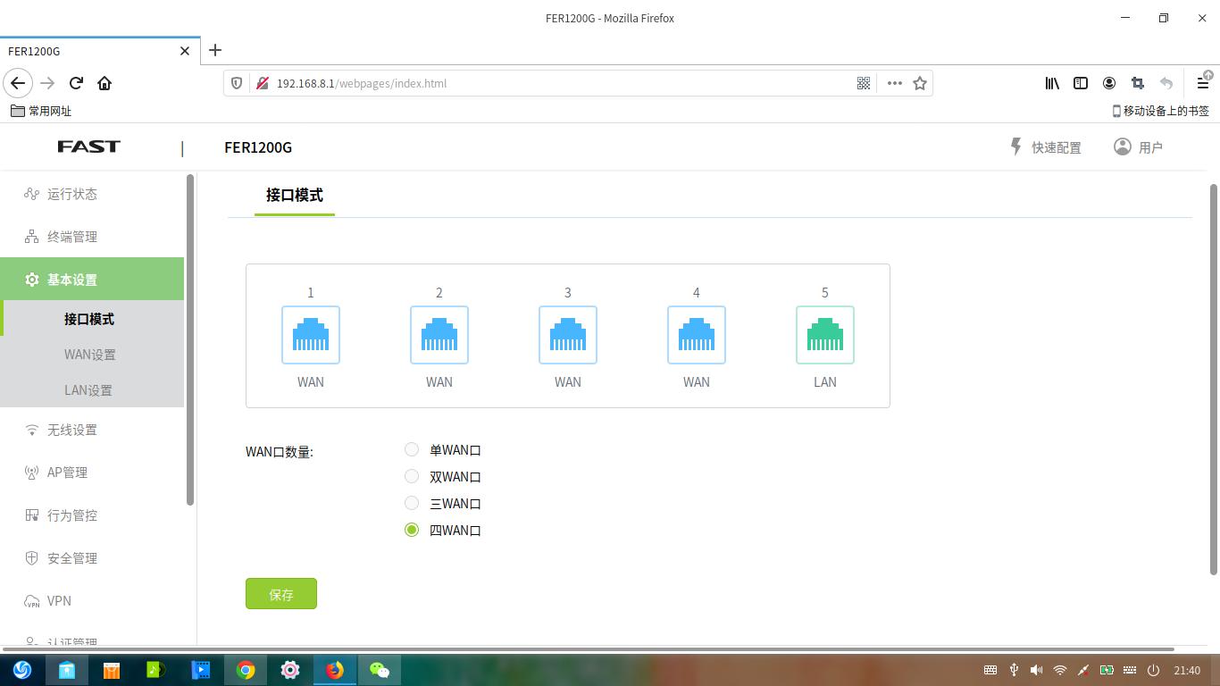1220x686 pixels.
Task: Click the user avatar icon
Action: (x=1122, y=146)
